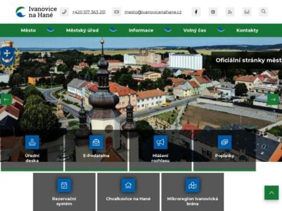This screenshot has width=282, height=211.
Task: Click the Hlášení rozhlasu megaphone icon
Action: [x=160, y=142]
